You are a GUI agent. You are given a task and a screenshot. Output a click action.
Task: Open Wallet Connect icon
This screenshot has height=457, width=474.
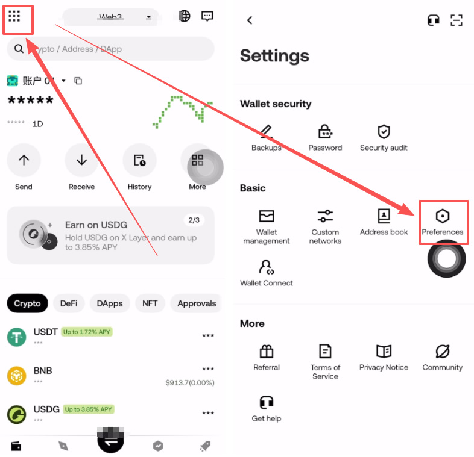(267, 267)
